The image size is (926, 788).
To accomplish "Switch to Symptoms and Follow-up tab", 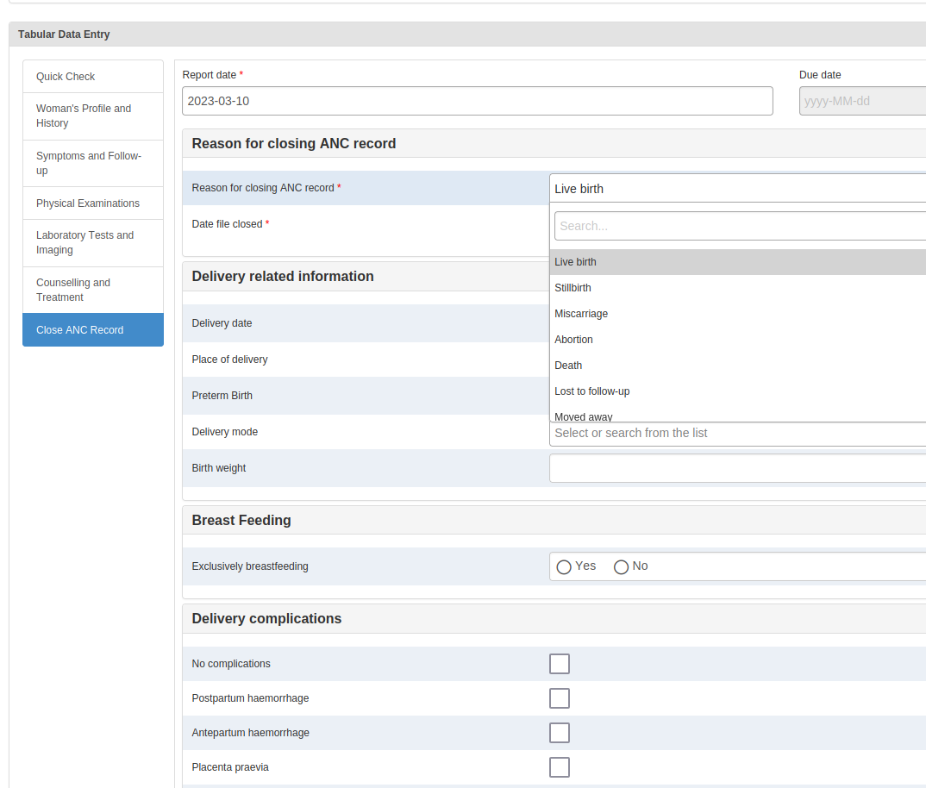I will (x=93, y=163).
